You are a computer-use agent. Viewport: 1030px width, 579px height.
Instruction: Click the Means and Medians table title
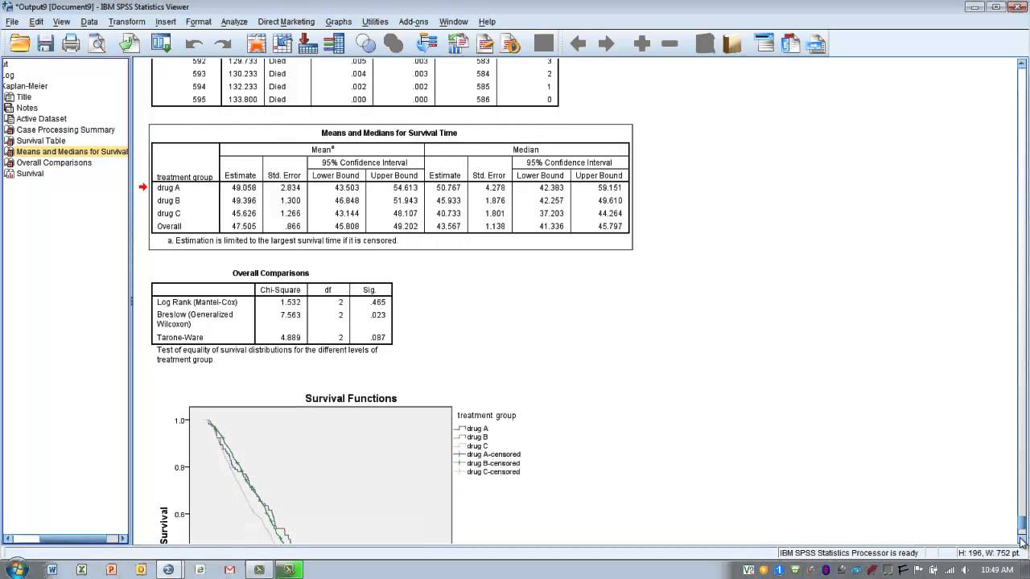(x=389, y=133)
